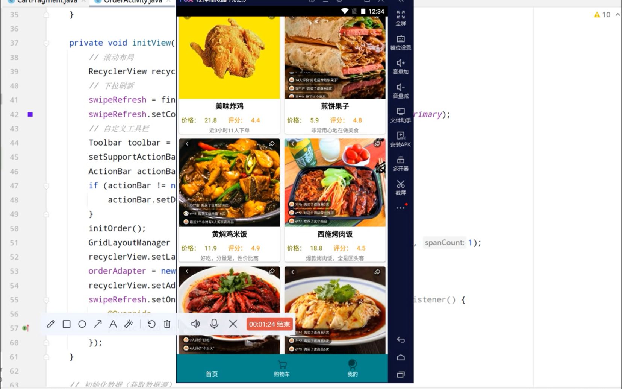
Task: Click the share icon on the crayfish dish image
Action: [x=272, y=271]
